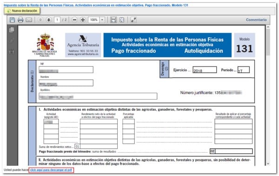Click the link to descargar el pdf
Image resolution: width=279 pixels, height=176 pixels.
[51, 170]
